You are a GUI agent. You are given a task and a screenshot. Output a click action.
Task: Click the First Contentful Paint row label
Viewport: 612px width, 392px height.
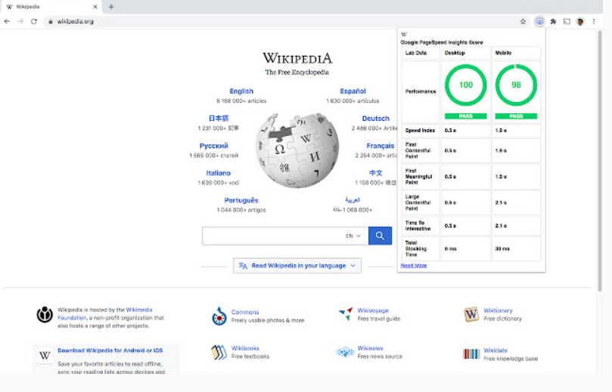pos(418,150)
